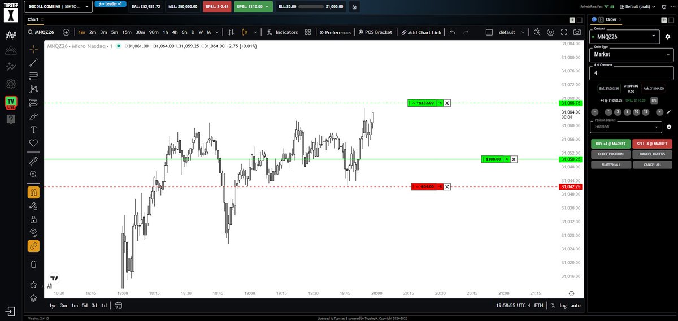678x321 pixels.
Task: Click the Leader +1 copy trading badge
Action: pyautogui.click(x=110, y=4)
